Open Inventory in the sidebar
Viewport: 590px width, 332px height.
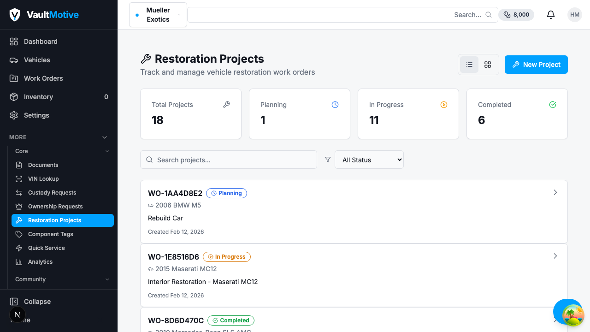coord(59,97)
